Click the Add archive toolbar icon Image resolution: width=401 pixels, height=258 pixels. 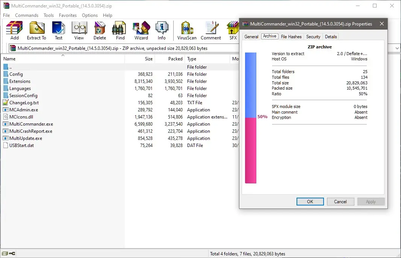(14, 28)
